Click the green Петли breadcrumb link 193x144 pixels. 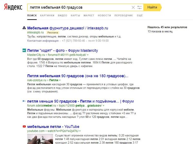tap(54, 80)
